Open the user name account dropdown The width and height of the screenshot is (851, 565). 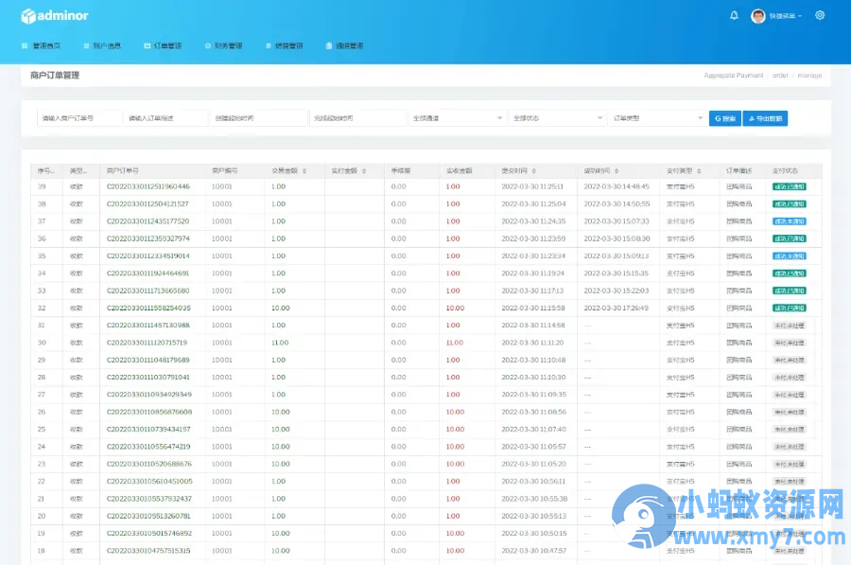point(786,16)
